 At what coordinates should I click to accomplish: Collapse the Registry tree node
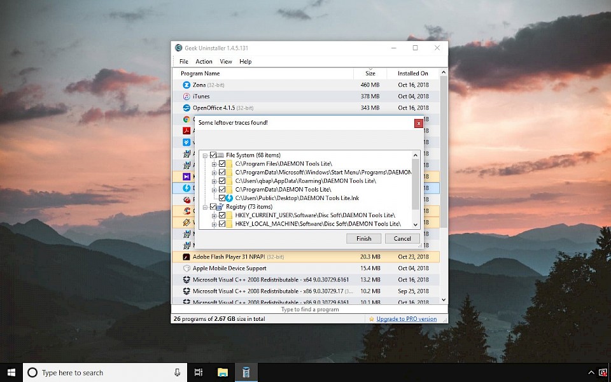click(x=205, y=207)
